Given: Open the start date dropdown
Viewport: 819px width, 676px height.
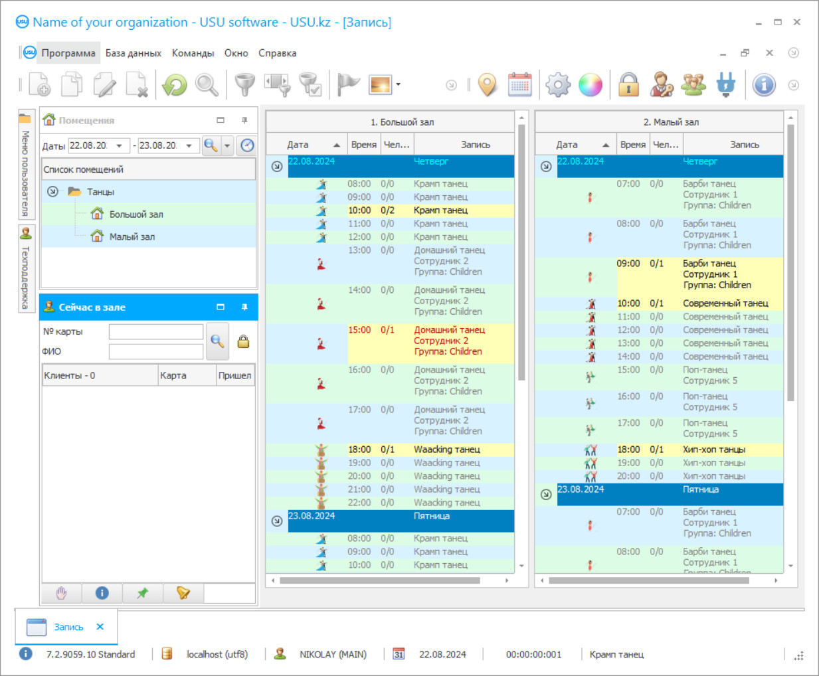Looking at the screenshot, I should [120, 145].
